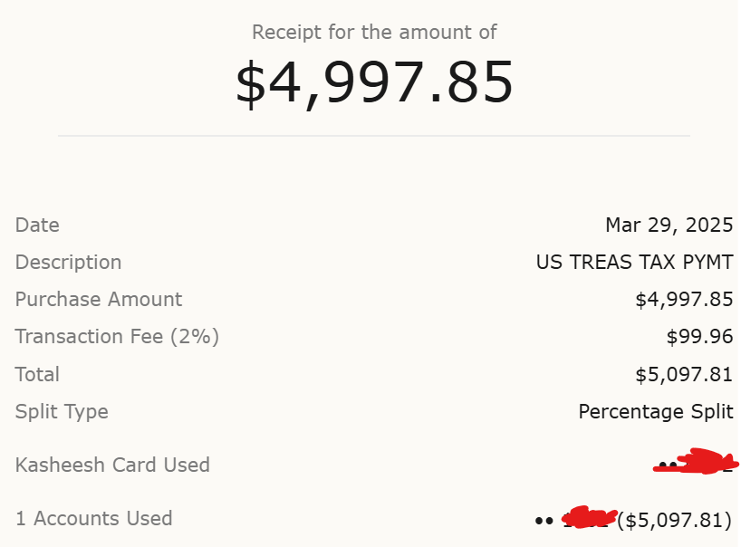Select the Transaction Fee (2%) label
Viewport: 741px width, 547px height.
[117, 337]
